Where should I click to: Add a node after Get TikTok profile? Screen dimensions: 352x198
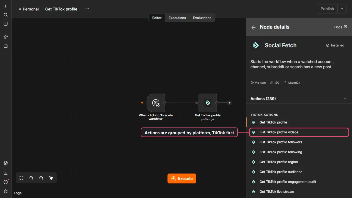[230, 103]
